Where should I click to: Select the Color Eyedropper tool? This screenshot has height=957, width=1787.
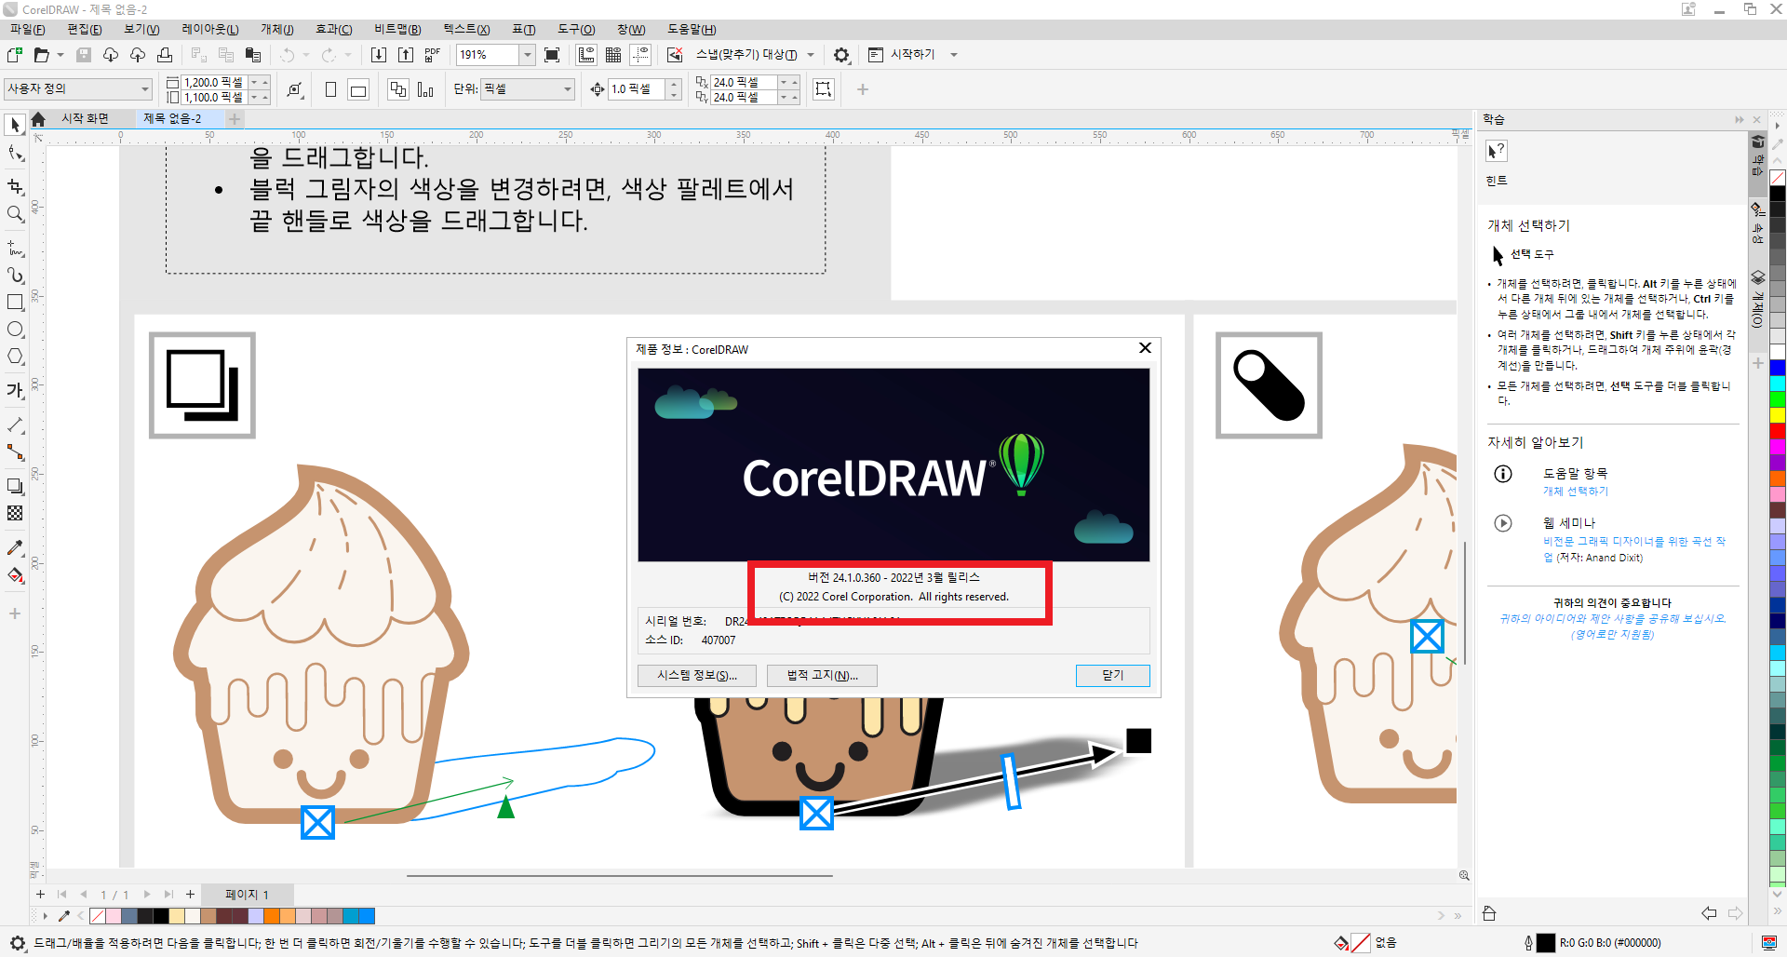(15, 547)
